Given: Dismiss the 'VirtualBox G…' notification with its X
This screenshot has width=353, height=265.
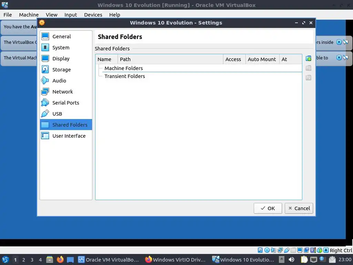Looking at the screenshot, I should pyautogui.click(x=339, y=42).
